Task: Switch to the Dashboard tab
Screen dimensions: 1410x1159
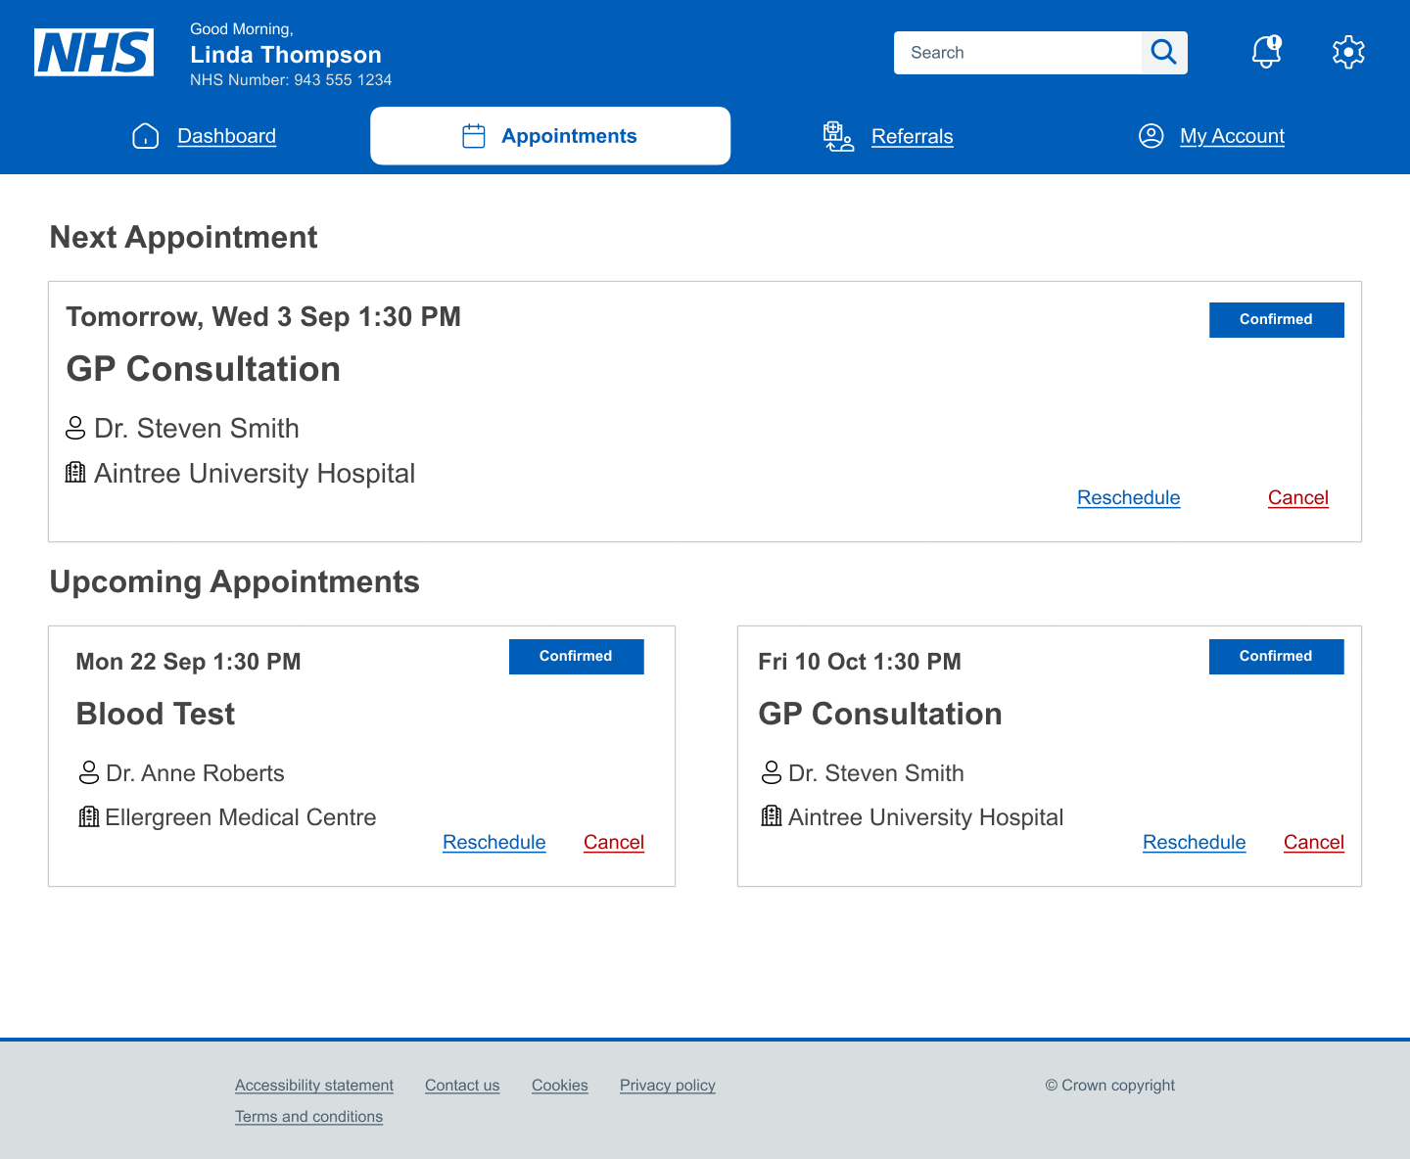Action: 226,136
